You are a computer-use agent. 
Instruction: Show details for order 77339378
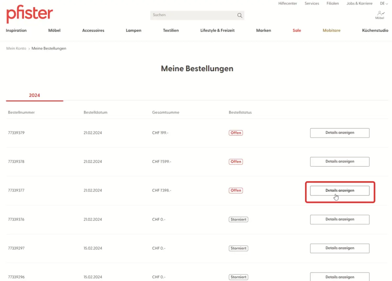(x=339, y=162)
